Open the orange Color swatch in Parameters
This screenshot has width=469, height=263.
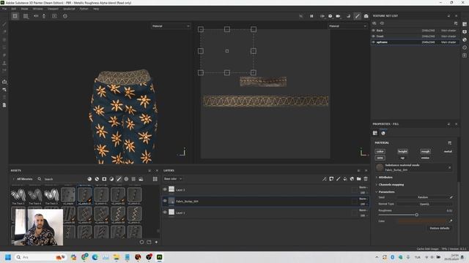click(x=422, y=221)
